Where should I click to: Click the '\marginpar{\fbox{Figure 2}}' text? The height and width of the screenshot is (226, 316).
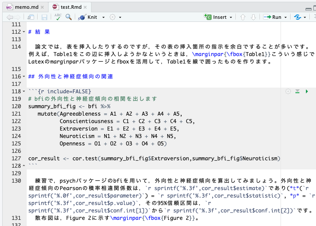[x=153, y=218]
